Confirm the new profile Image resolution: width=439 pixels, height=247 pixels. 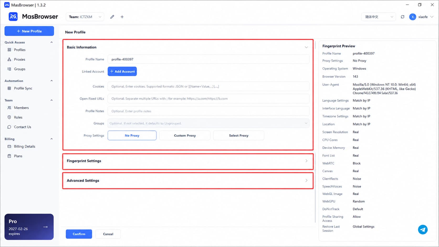pyautogui.click(x=79, y=234)
